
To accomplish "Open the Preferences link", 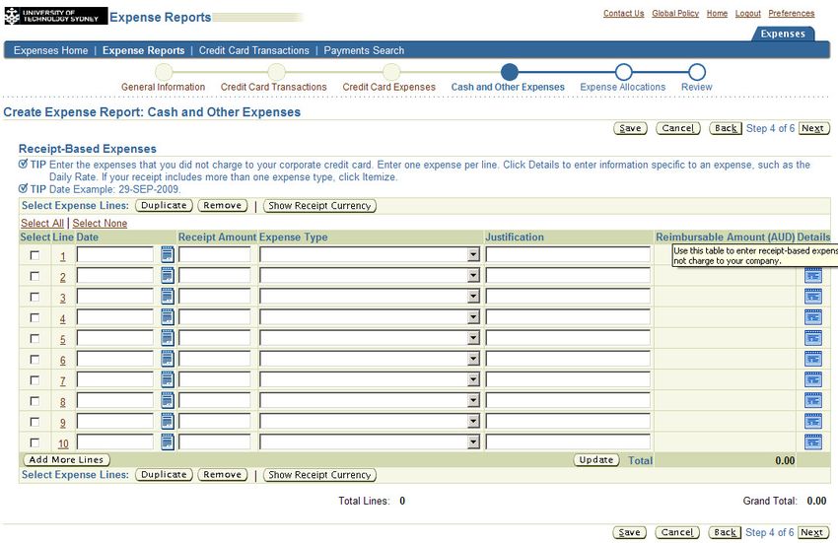I will (792, 14).
